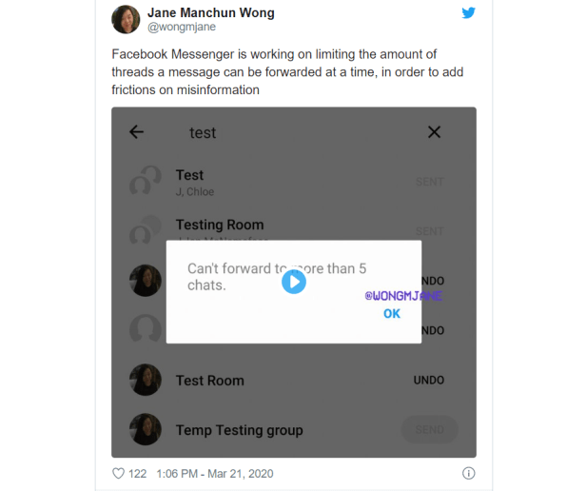The width and height of the screenshot is (586, 491).
Task: Open tweet info circle icon
Action: [x=468, y=473]
